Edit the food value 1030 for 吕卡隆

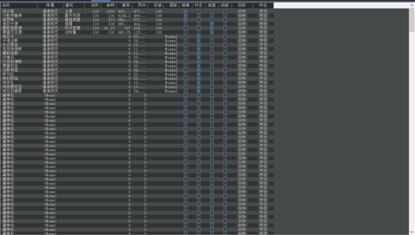pos(110,12)
